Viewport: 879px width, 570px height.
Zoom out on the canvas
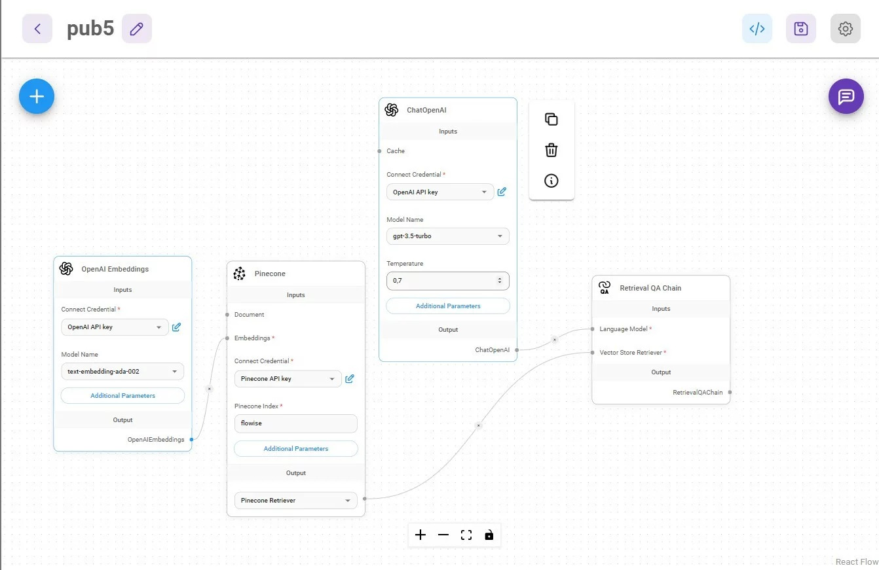(x=443, y=535)
